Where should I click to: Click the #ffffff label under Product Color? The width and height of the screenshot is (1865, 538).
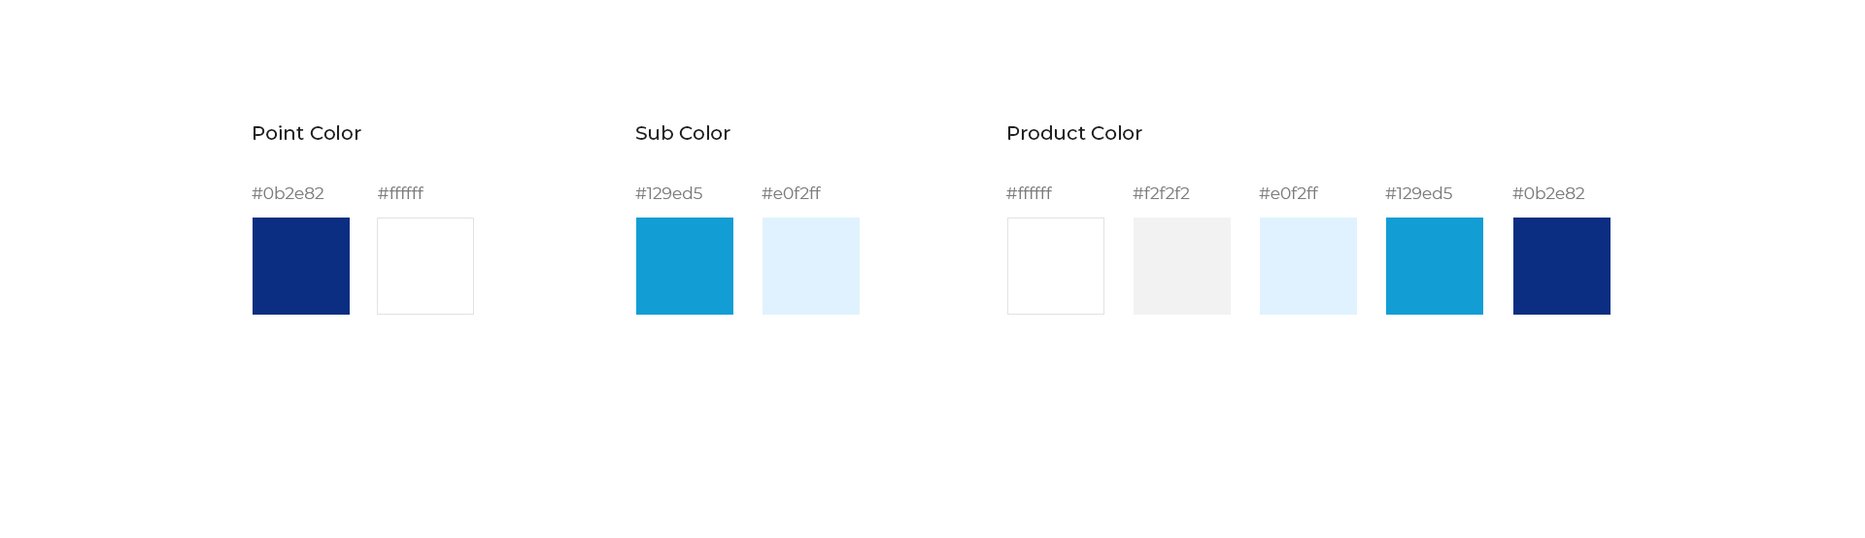tap(1029, 193)
